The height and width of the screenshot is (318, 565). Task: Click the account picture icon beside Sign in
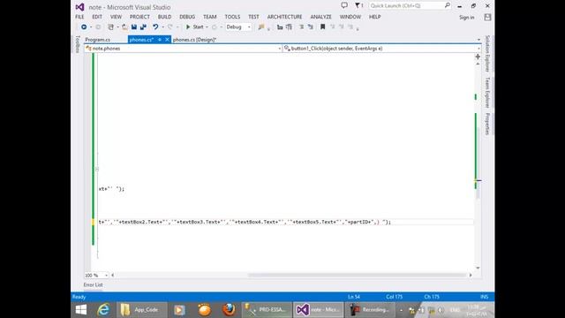pyautogui.click(x=487, y=17)
